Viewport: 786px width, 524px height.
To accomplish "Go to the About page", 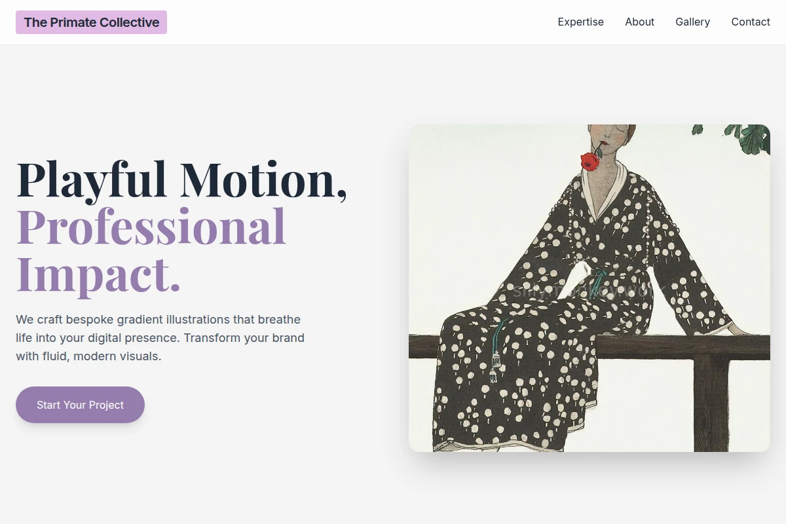I will pos(639,22).
